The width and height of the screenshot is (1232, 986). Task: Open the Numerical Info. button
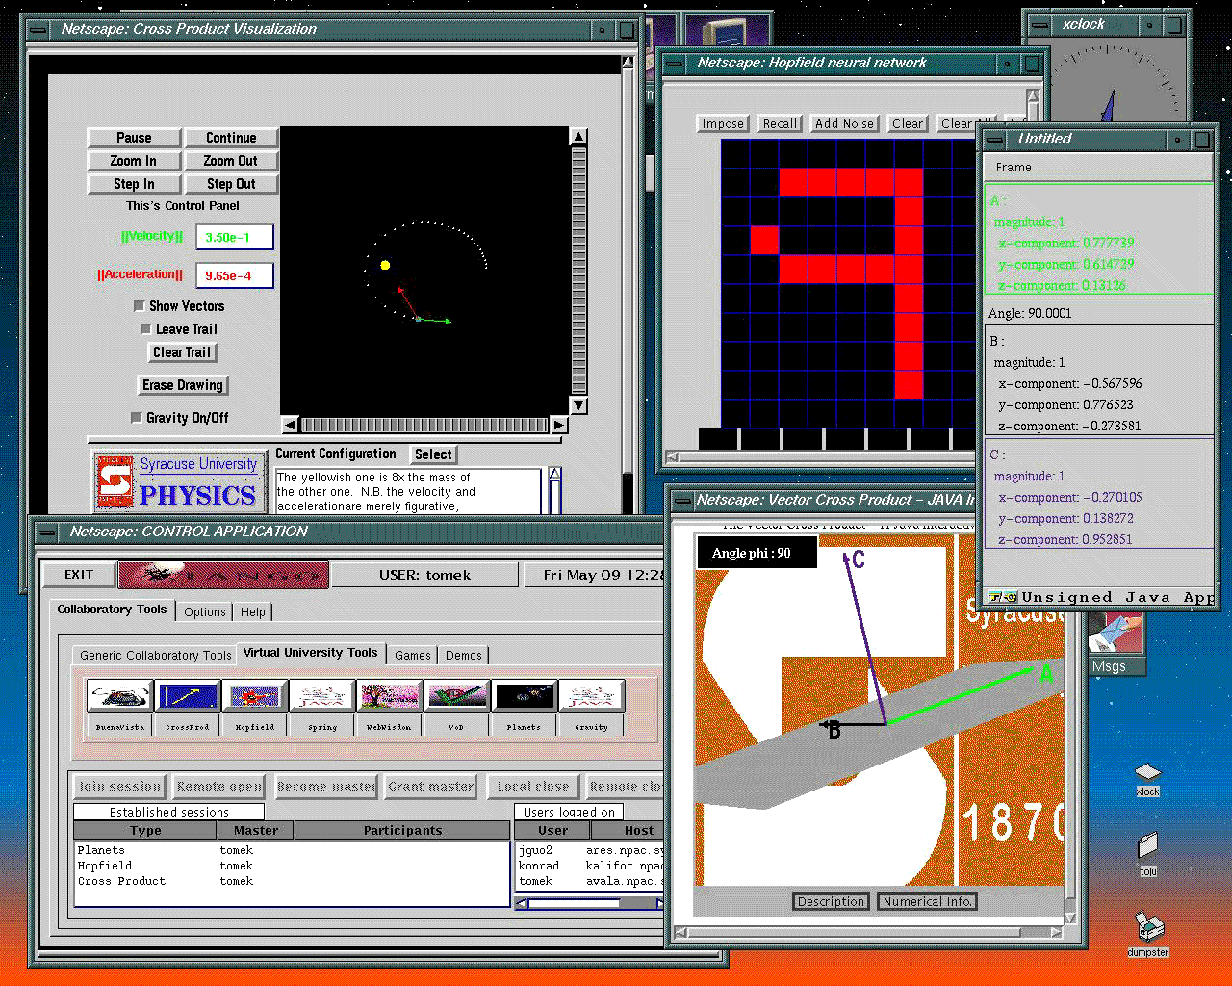tap(928, 902)
